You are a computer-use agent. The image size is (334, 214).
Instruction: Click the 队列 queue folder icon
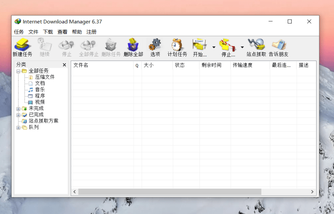tap(24, 127)
